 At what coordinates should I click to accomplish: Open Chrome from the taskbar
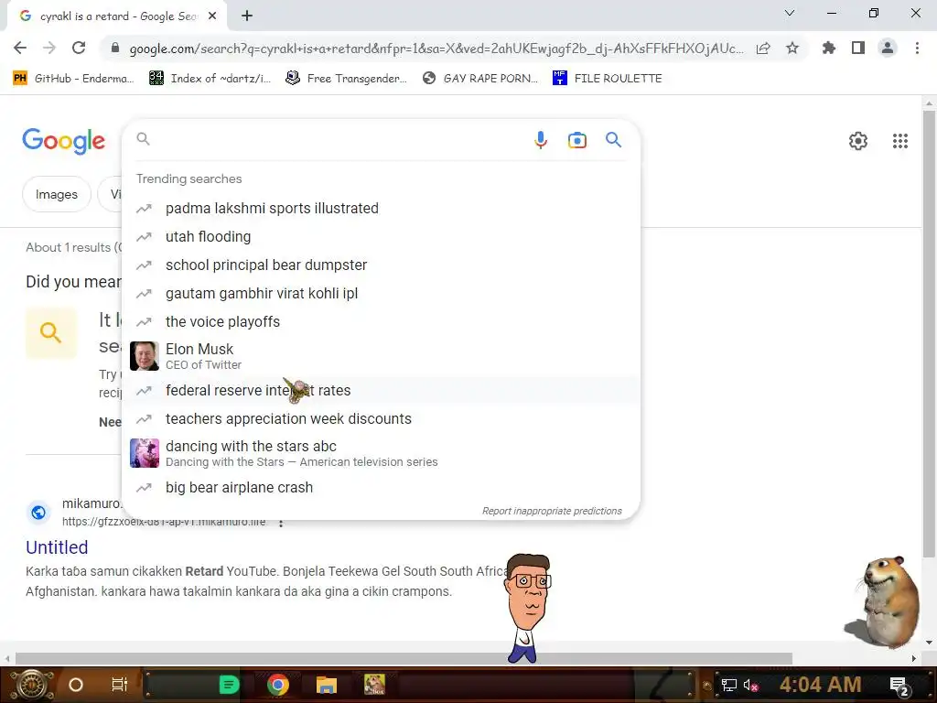tap(278, 685)
